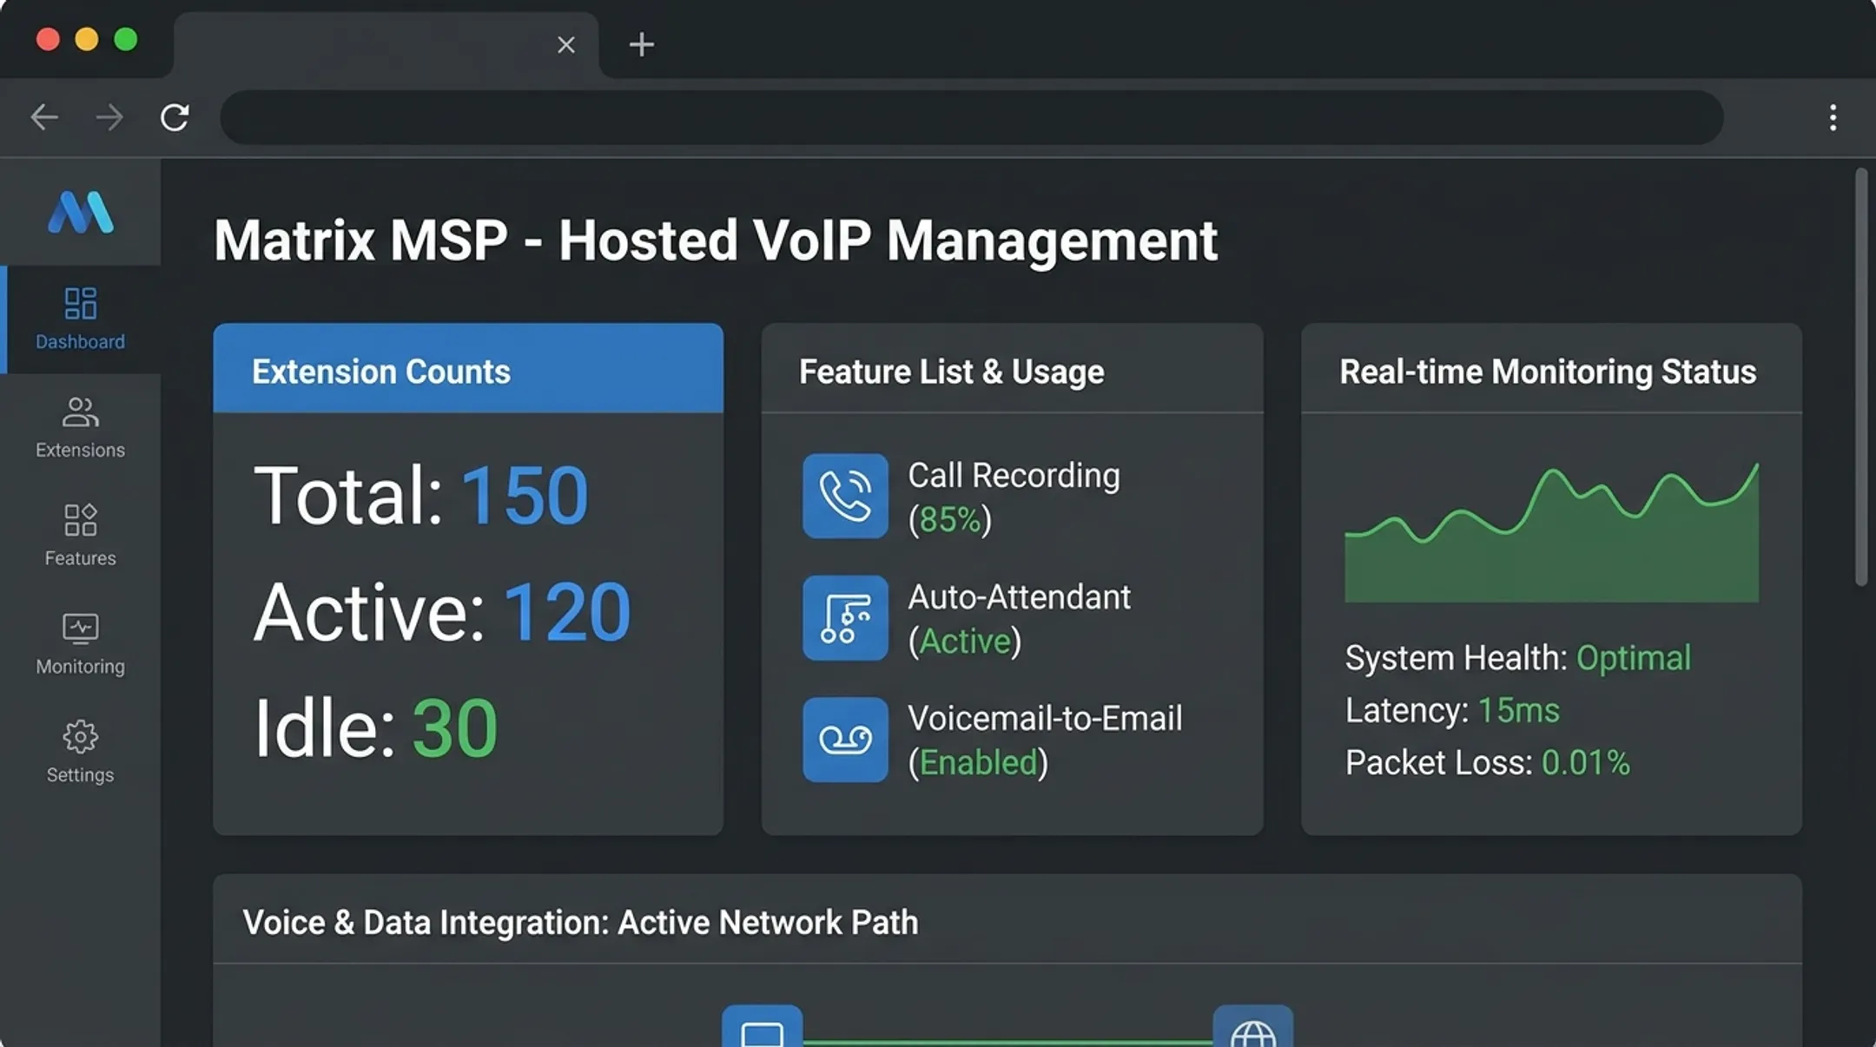Open the Dashboard sidebar item
The height and width of the screenshot is (1047, 1876).
[80, 319]
